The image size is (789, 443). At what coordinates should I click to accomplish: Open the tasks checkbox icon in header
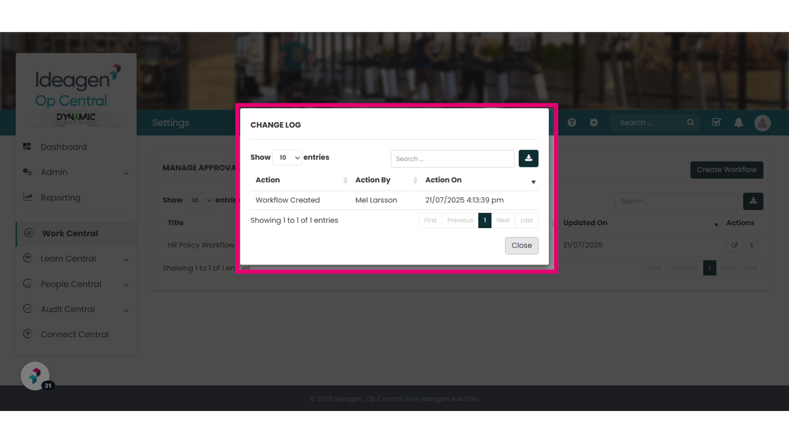pos(716,122)
